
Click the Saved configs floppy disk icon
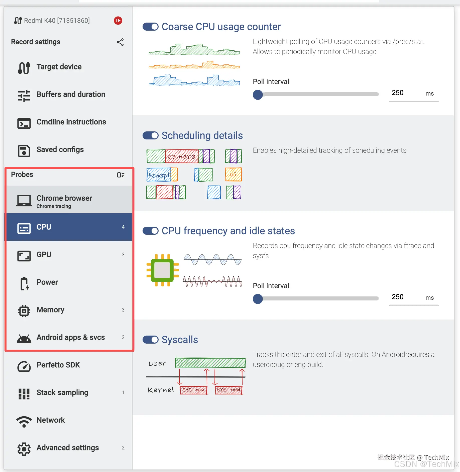click(24, 151)
